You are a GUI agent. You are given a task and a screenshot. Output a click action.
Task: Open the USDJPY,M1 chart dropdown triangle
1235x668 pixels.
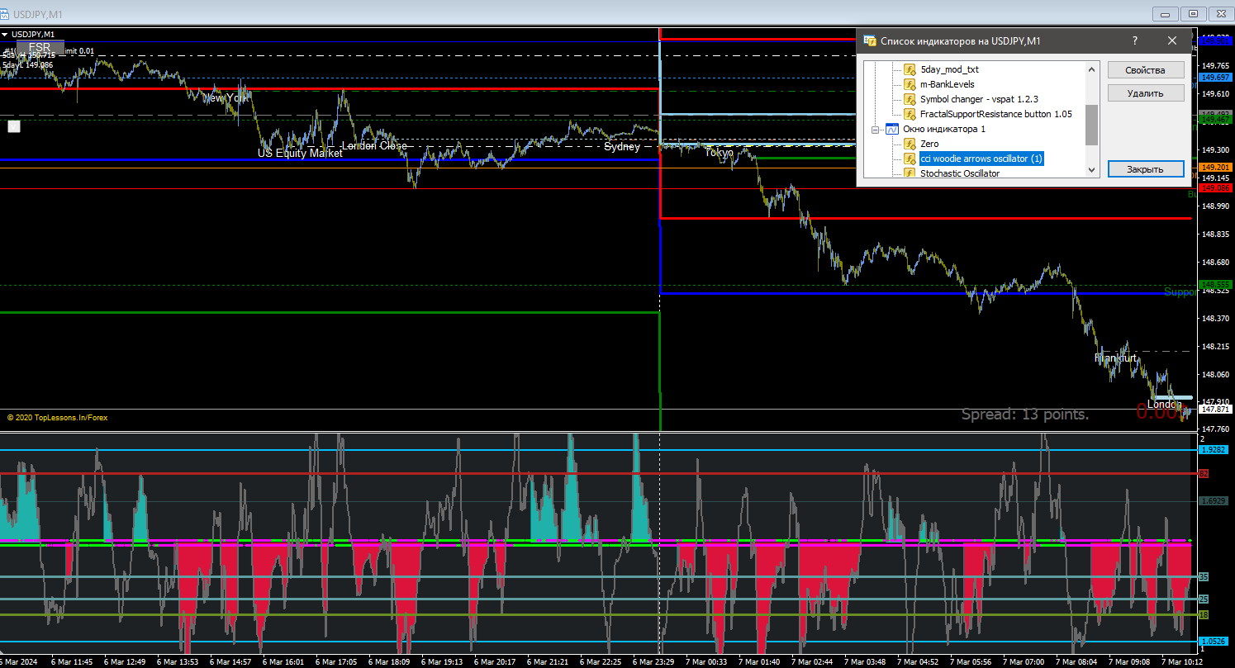5,34
